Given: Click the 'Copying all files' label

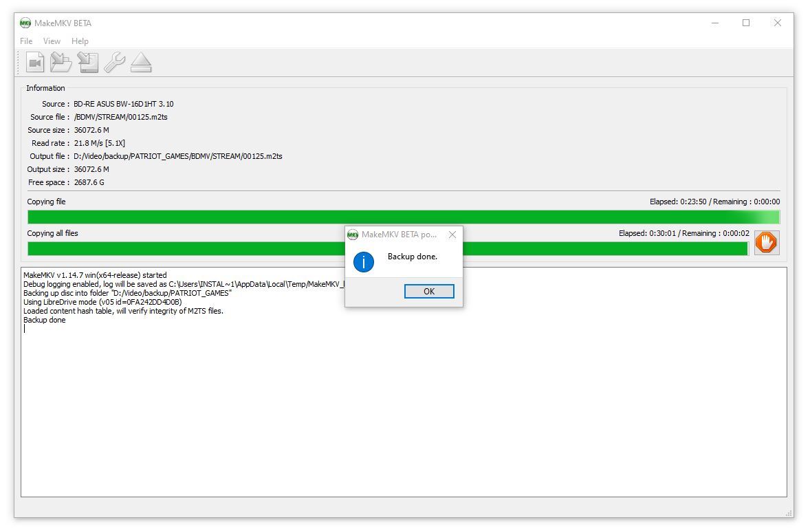Looking at the screenshot, I should (53, 233).
